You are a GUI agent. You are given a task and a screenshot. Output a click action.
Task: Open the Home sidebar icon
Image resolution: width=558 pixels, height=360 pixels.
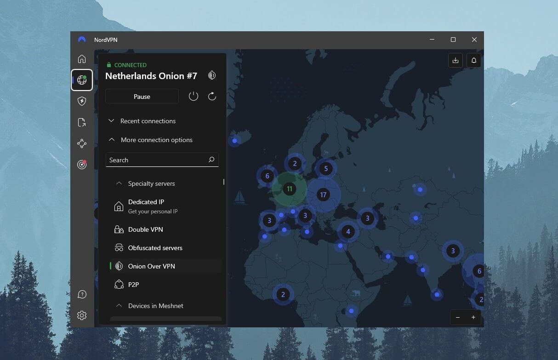82,59
